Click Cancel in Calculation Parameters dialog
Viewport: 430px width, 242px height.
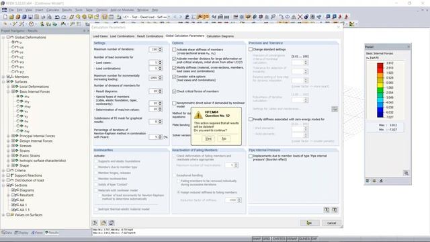331,223
